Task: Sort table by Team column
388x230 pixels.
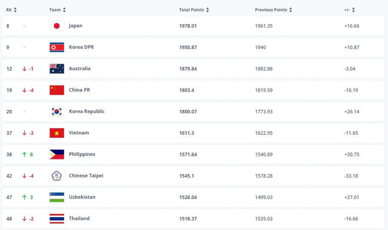Action: (x=64, y=10)
